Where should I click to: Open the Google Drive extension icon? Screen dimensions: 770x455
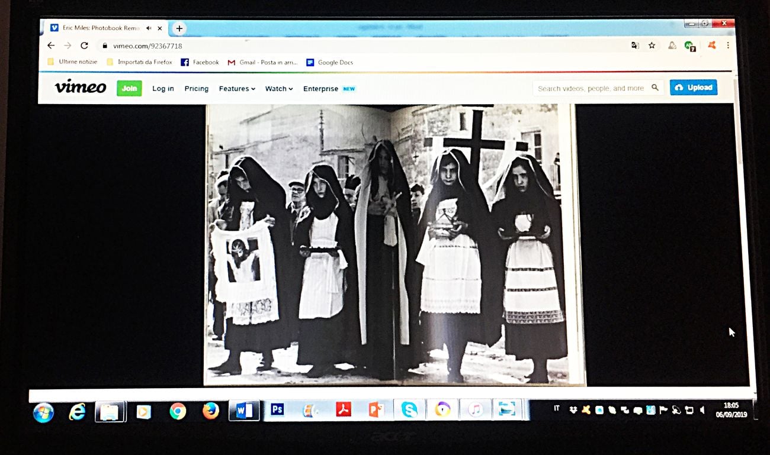pyautogui.click(x=672, y=46)
